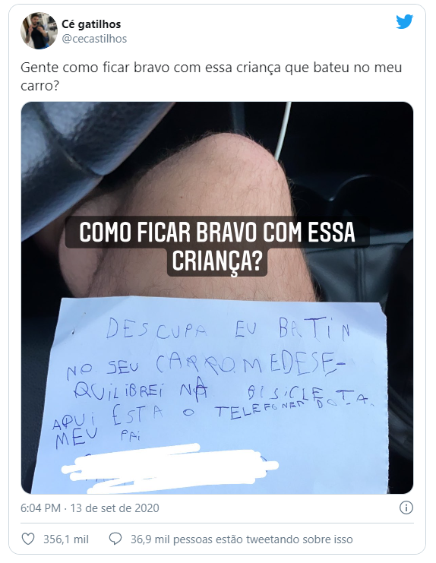The height and width of the screenshot is (563, 436).
Task: Click the reply speech bubble icon
Action: (x=115, y=539)
